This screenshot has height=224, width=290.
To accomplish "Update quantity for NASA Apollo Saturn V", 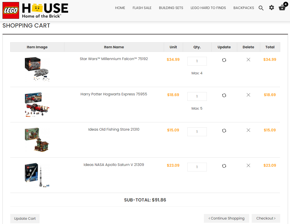I will pyautogui.click(x=224, y=166).
